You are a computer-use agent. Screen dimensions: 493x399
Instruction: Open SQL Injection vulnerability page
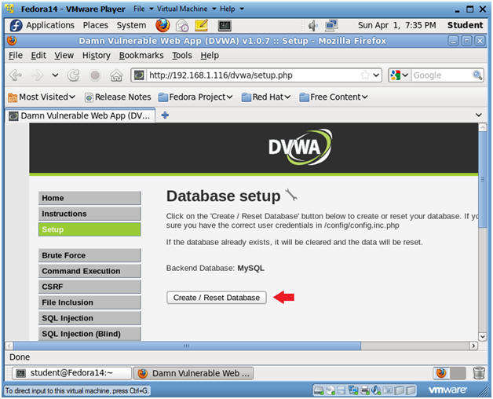click(x=89, y=318)
